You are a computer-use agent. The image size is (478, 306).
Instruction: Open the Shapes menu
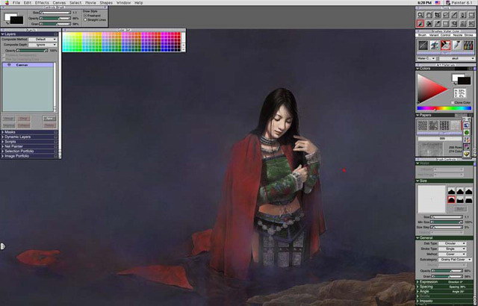click(106, 2)
